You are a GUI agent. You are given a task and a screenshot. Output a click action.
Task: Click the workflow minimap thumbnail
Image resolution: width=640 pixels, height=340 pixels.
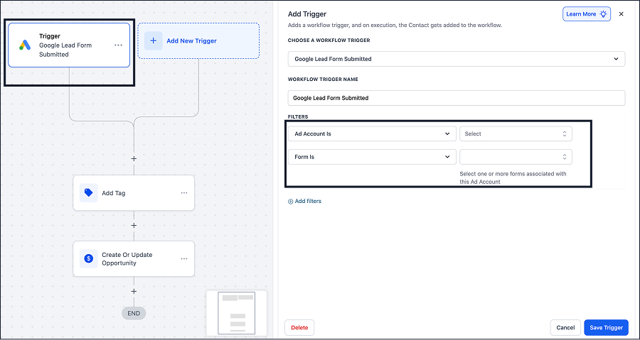[x=238, y=312]
